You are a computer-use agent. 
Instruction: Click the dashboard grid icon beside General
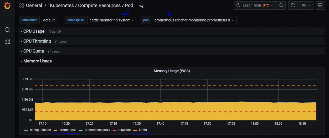coord(22,5)
